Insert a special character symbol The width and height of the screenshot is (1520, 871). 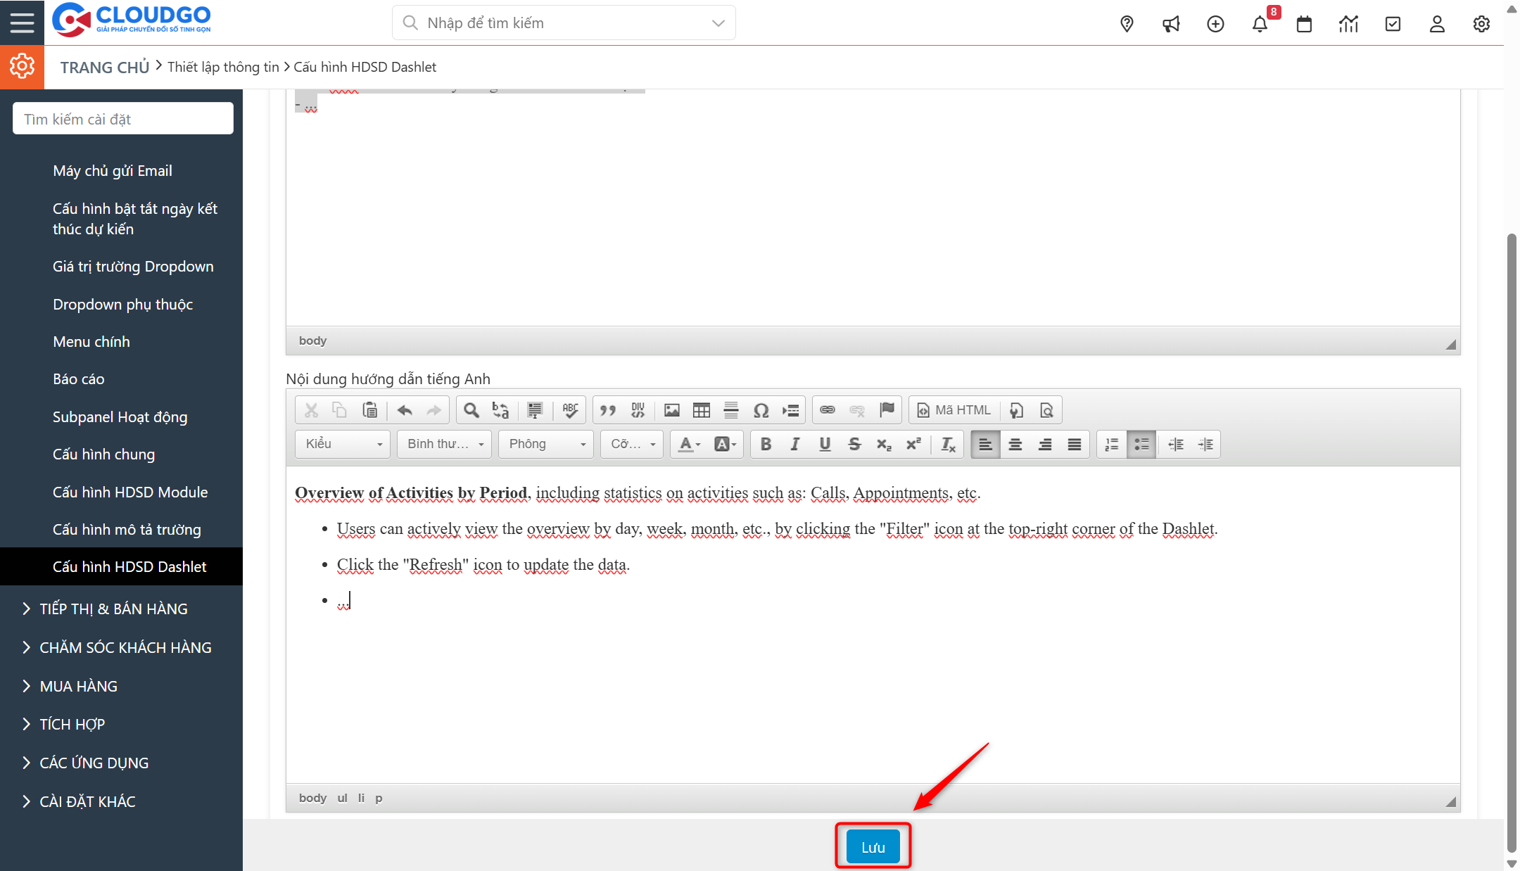(762, 409)
